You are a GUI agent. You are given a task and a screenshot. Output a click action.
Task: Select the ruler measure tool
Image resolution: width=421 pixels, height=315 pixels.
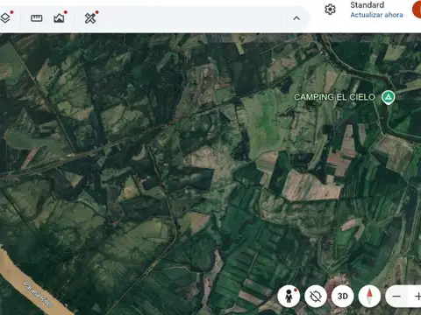[37, 18]
